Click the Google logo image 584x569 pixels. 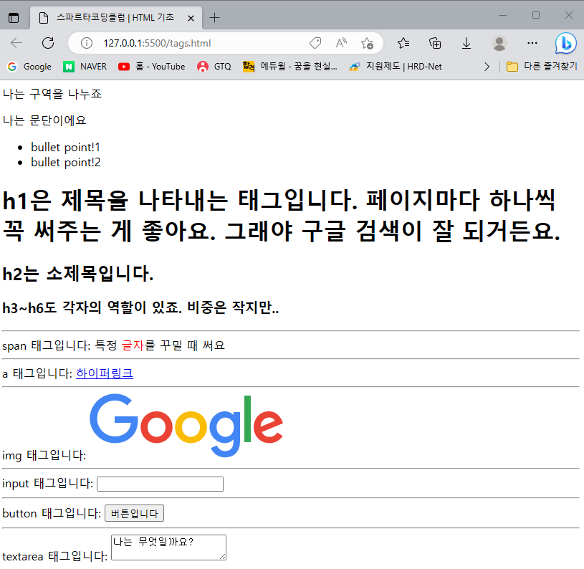click(x=186, y=425)
